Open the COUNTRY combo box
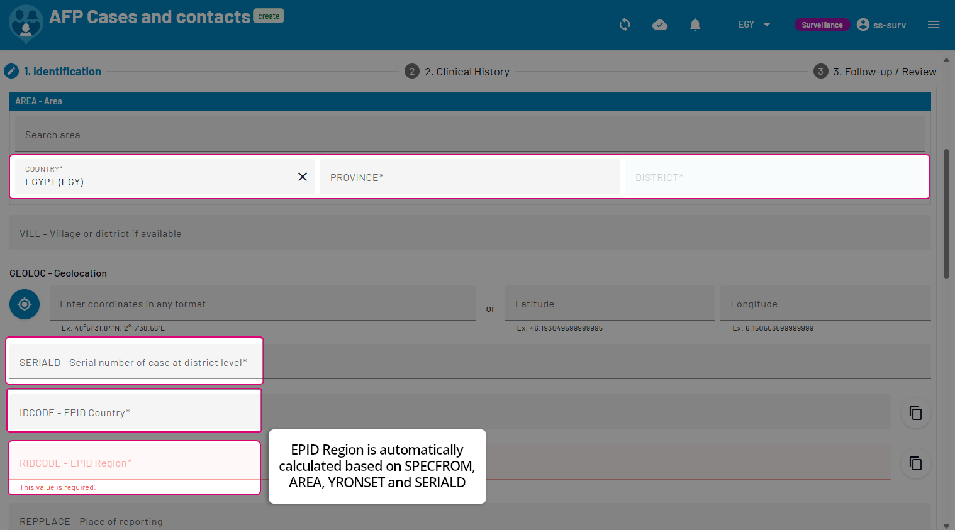The width and height of the screenshot is (955, 530). point(157,177)
